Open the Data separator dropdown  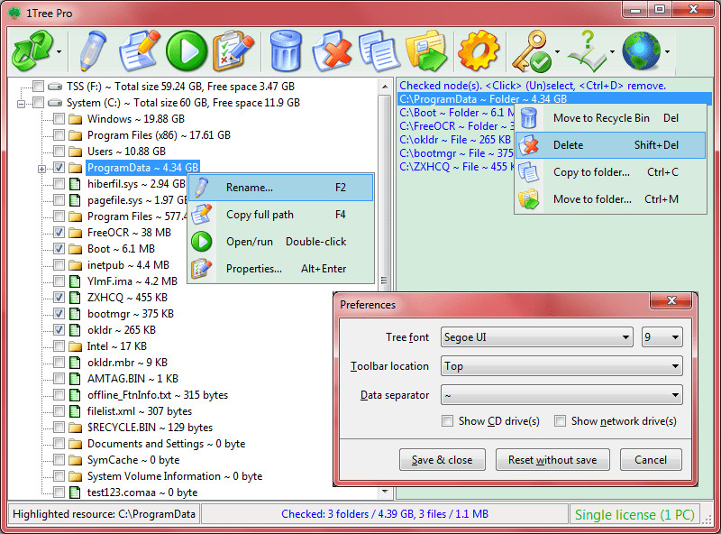click(561, 395)
